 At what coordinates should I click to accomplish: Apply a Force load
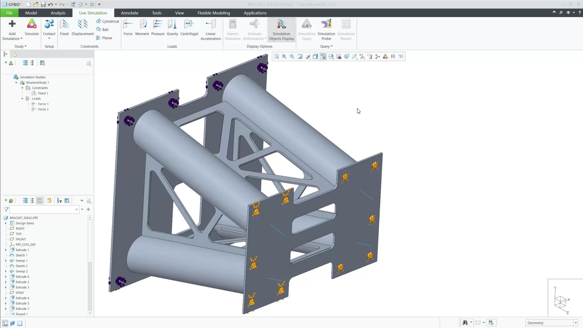(x=128, y=27)
